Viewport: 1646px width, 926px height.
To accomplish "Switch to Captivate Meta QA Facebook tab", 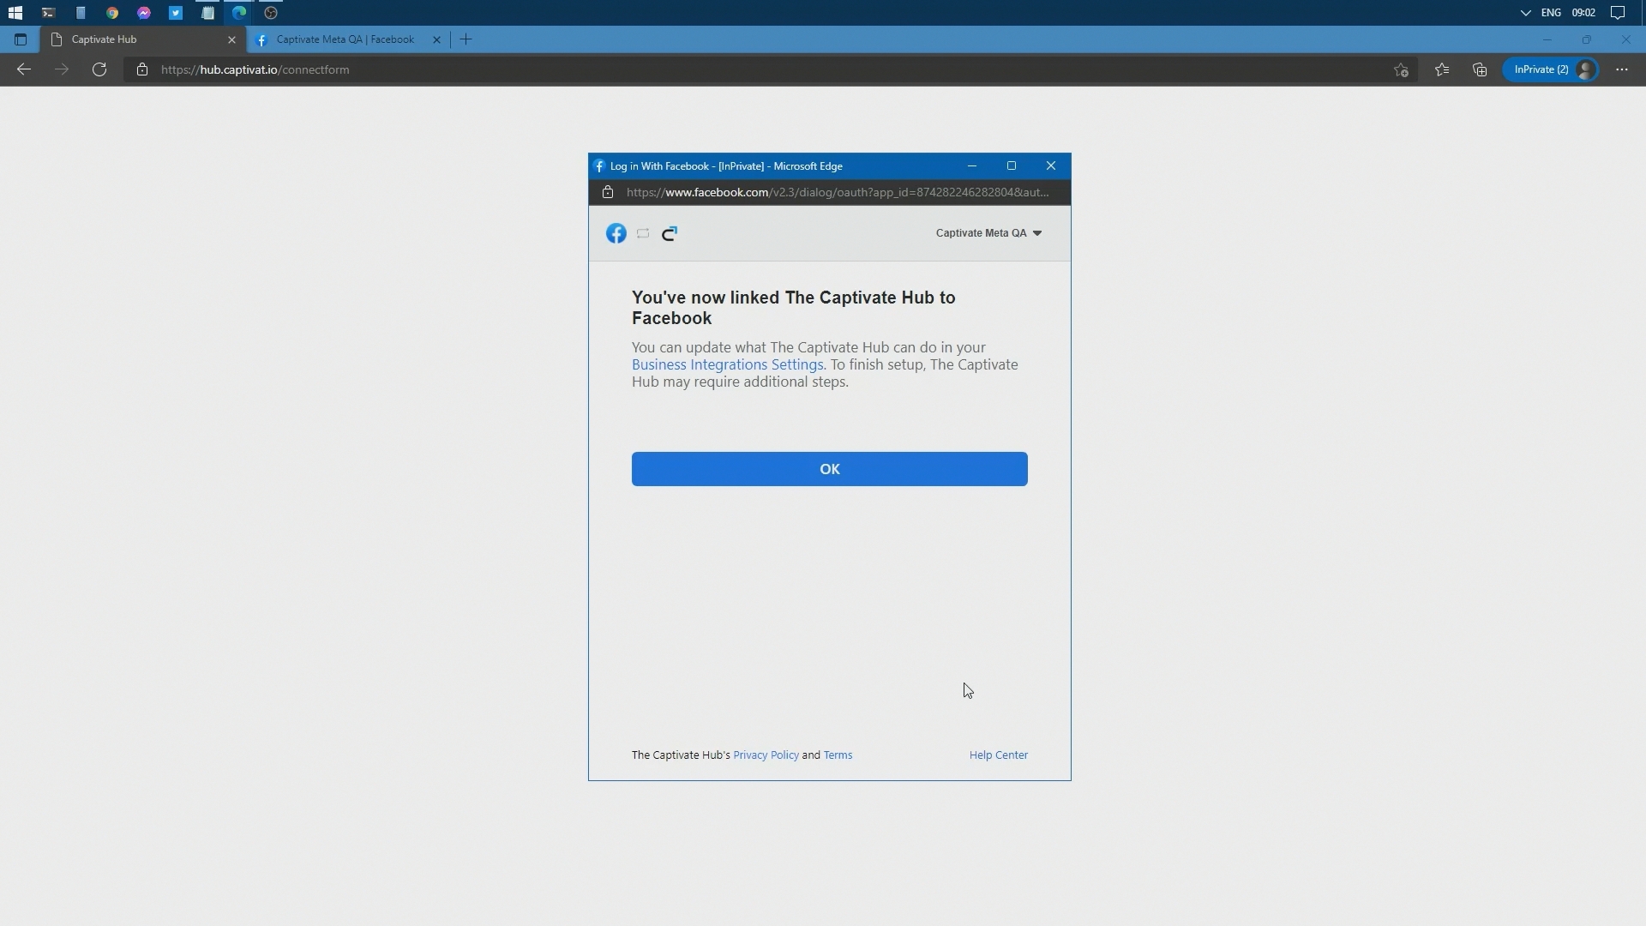I will (345, 39).
